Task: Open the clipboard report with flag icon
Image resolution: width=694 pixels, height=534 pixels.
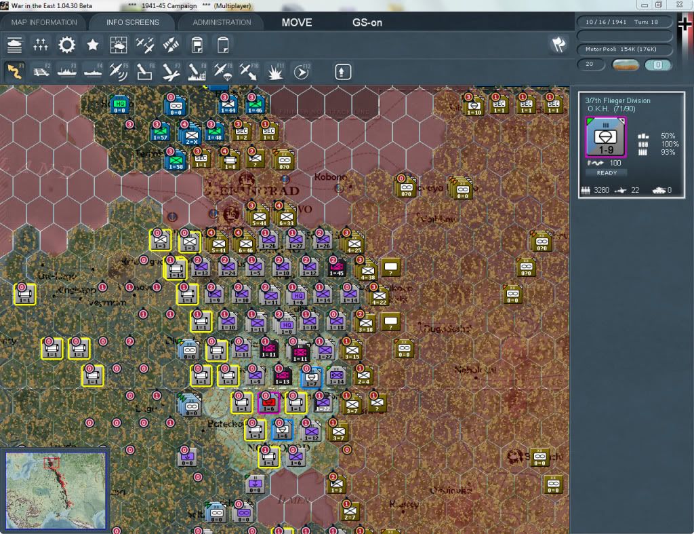Action: 197,45
